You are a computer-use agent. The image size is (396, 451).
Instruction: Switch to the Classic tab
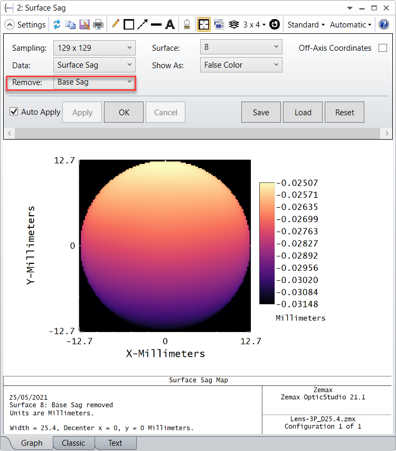(x=73, y=443)
